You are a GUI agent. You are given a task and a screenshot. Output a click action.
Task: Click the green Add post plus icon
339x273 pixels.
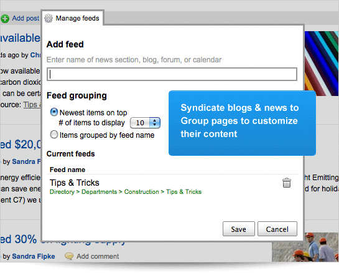(4, 19)
